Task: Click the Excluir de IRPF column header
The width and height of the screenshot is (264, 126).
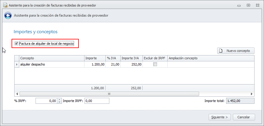Action: click(155, 58)
